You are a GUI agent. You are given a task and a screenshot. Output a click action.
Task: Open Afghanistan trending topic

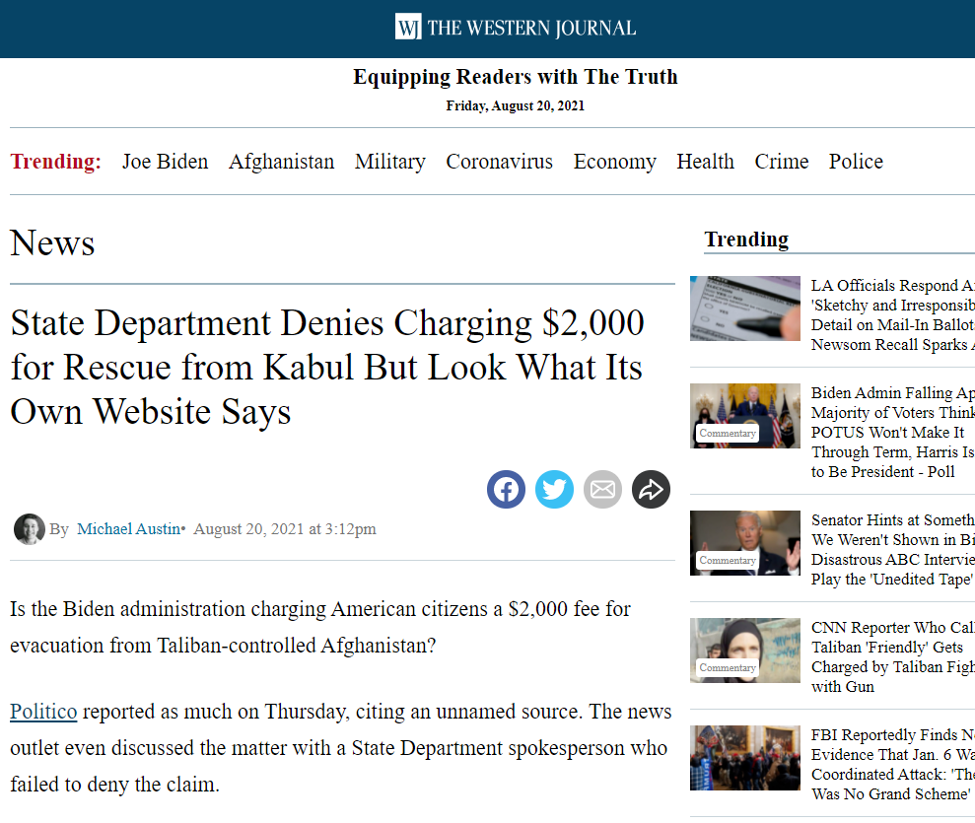(x=281, y=162)
